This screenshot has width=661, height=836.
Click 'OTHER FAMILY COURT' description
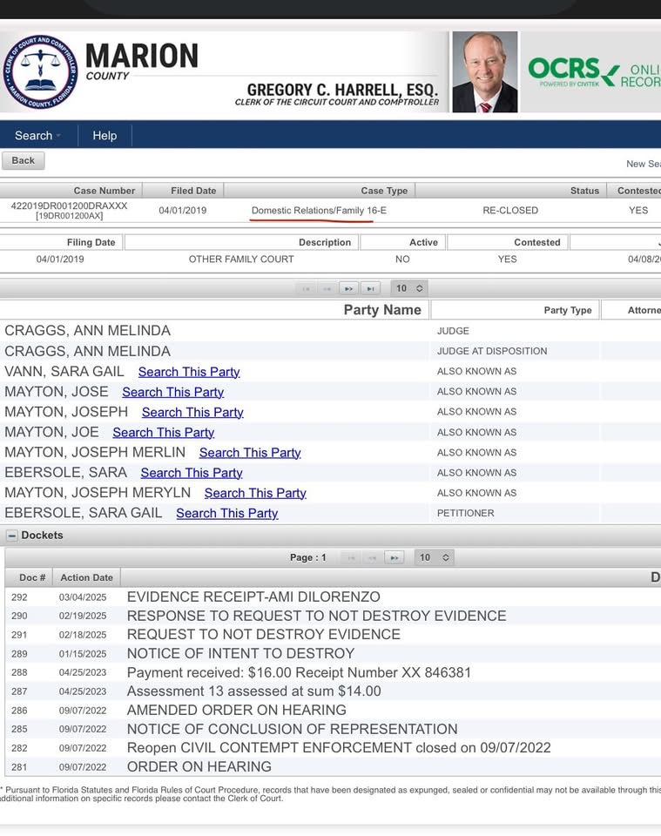point(241,260)
